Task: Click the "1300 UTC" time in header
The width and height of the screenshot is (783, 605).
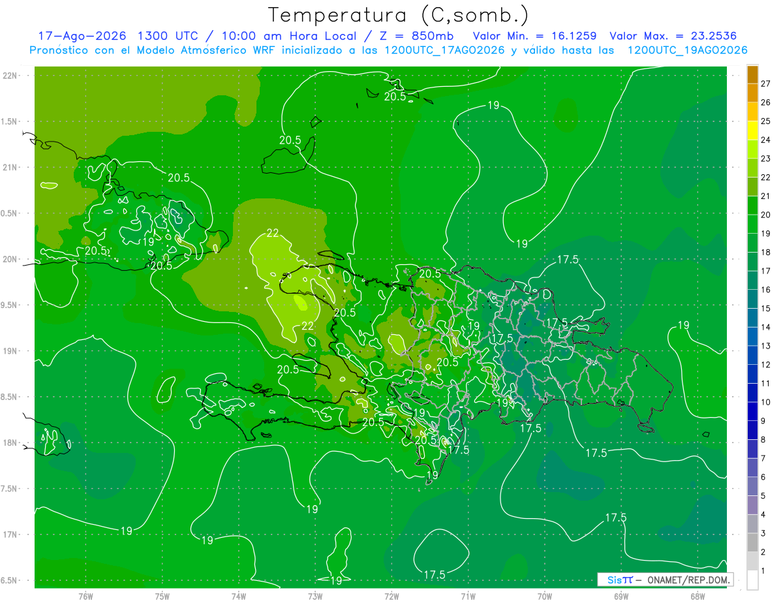Action: (168, 36)
